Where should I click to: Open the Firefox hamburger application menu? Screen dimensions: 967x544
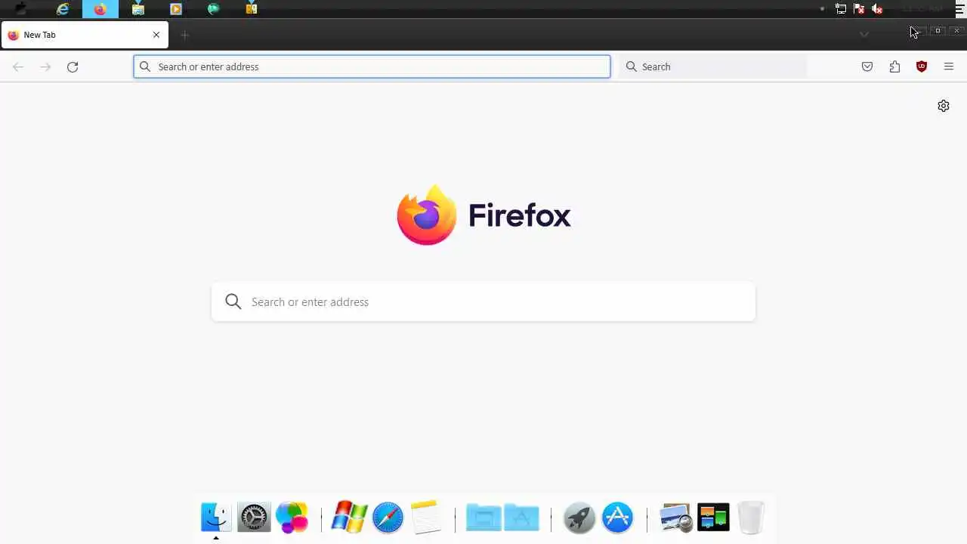(949, 66)
